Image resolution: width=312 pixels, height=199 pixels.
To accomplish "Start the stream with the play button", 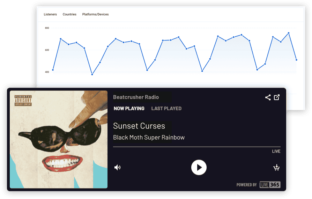I will [x=199, y=167].
